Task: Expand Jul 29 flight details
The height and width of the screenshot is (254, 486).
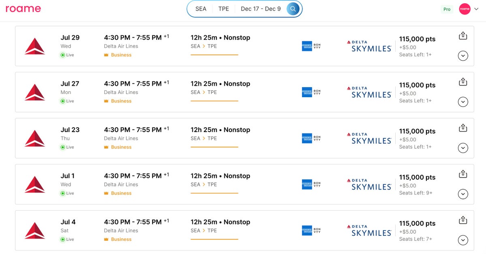Action: [463, 56]
